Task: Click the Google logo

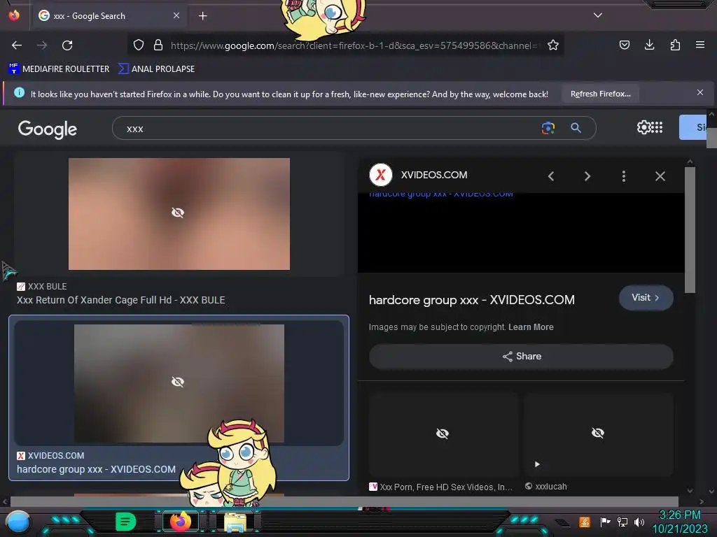Action: click(x=47, y=129)
